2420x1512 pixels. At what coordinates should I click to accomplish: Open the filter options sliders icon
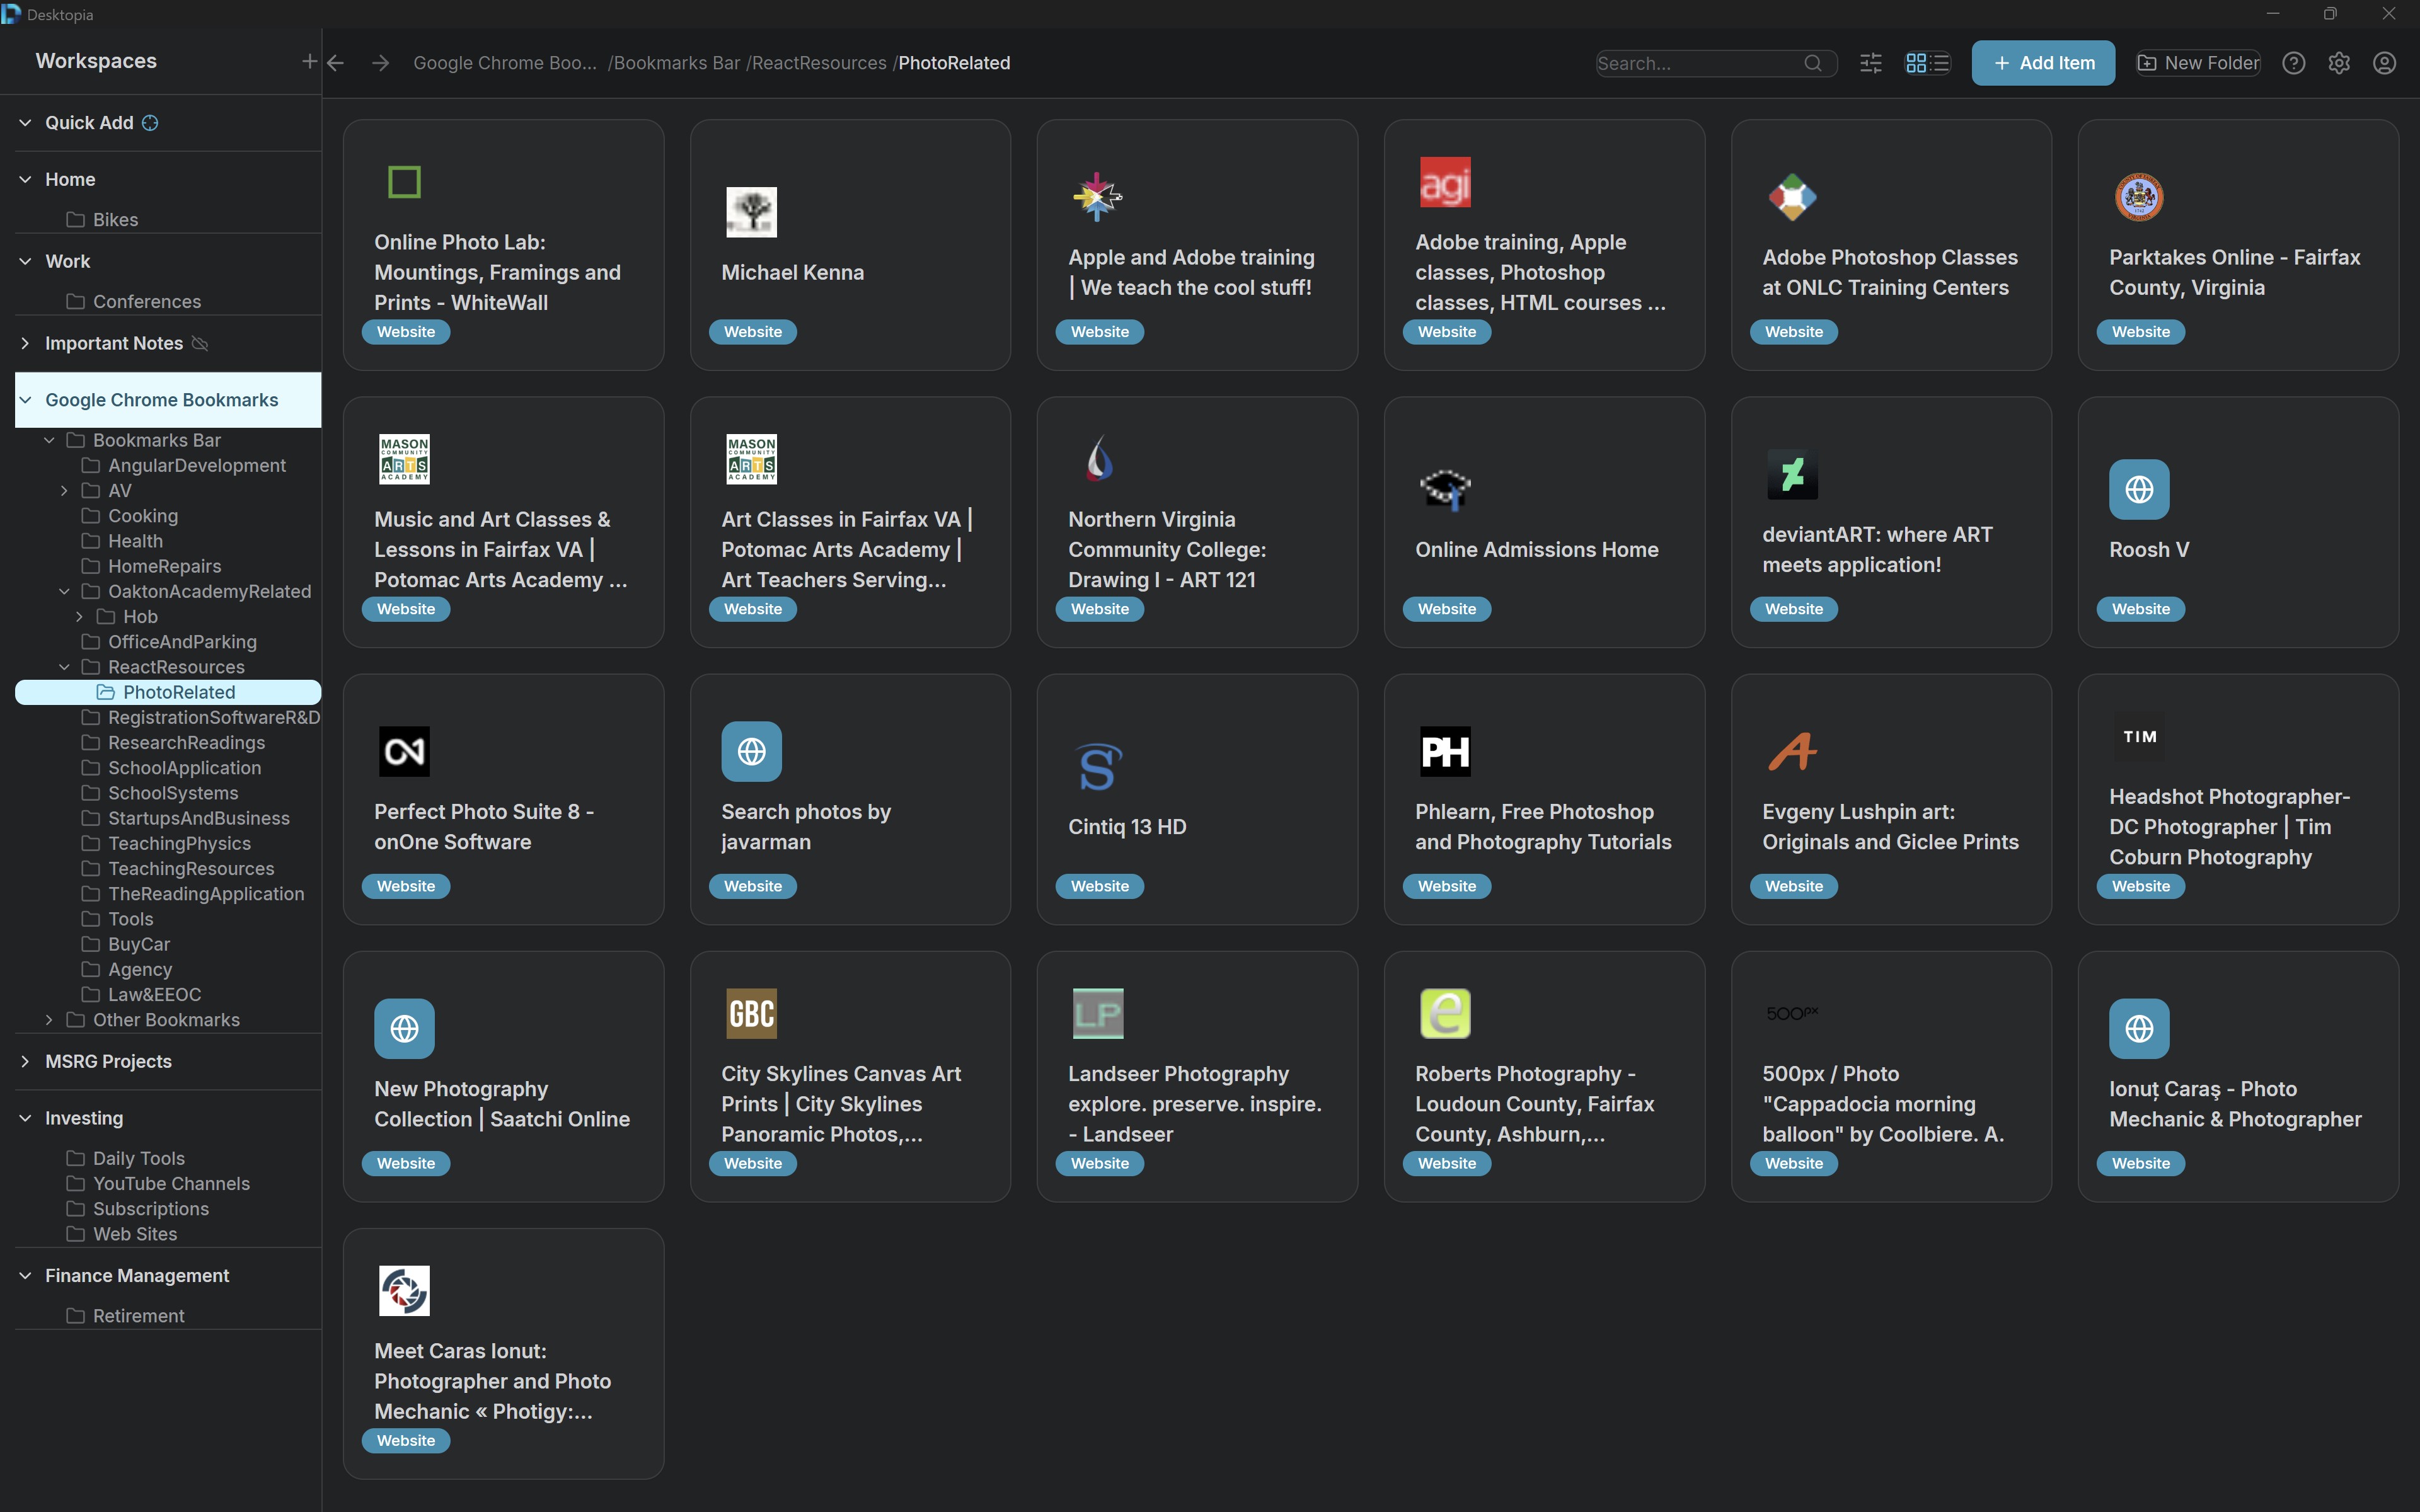pos(1870,63)
